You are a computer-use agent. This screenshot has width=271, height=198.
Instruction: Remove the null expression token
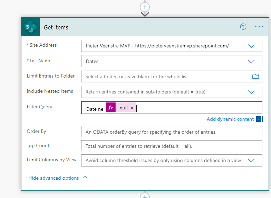(132, 108)
